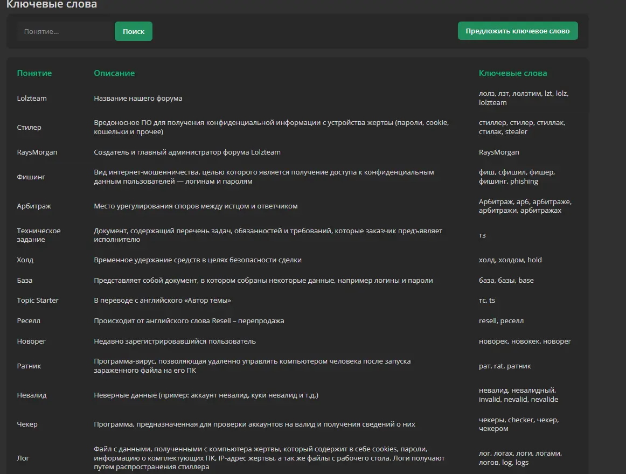Click description 'Временное удержание средств'

point(198,260)
